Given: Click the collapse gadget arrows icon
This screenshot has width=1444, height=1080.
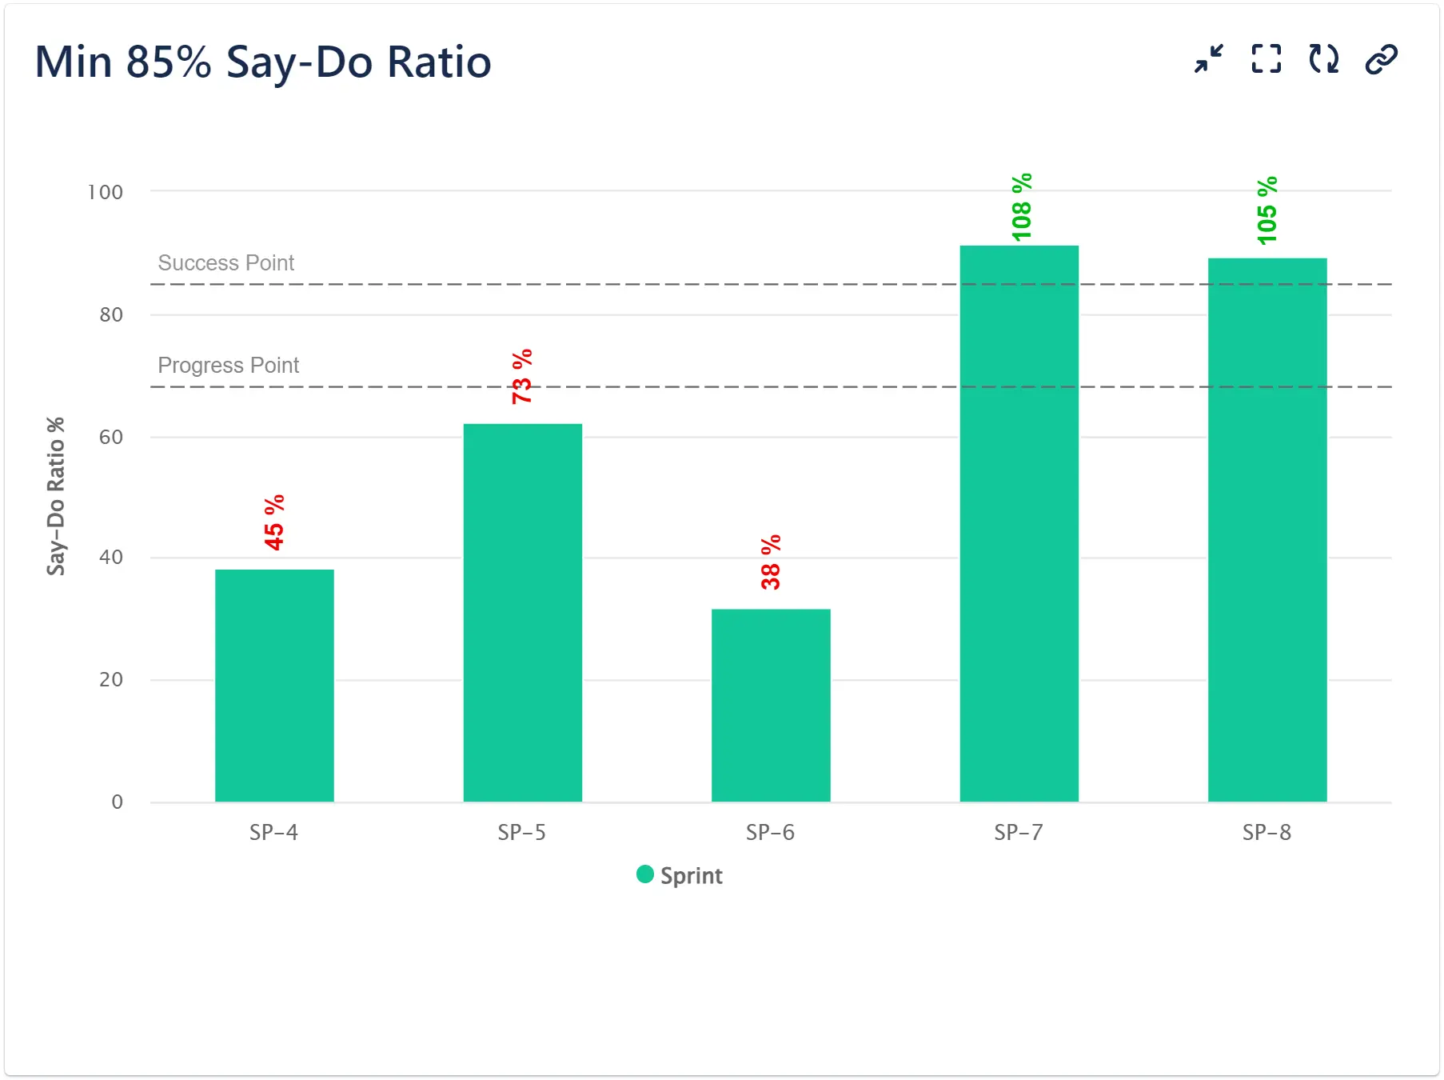Looking at the screenshot, I should coord(1208,59).
